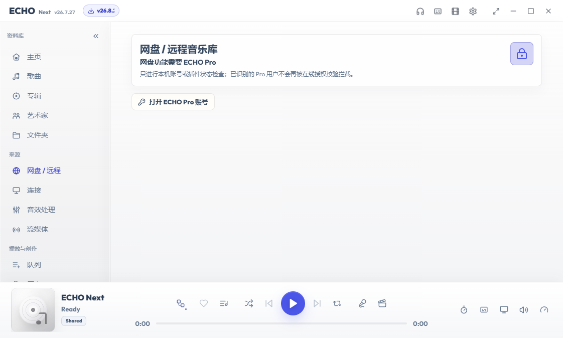Open the settings gear icon

click(473, 12)
